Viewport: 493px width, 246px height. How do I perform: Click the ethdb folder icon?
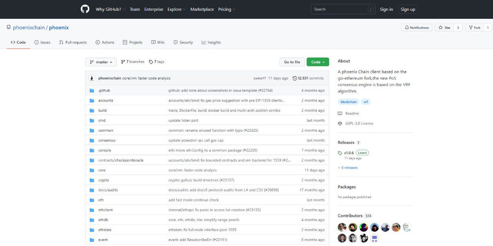pos(92,220)
